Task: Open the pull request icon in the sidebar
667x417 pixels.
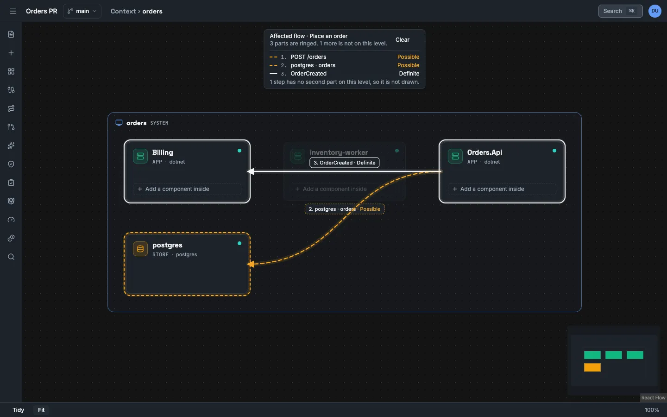Action: (x=11, y=127)
